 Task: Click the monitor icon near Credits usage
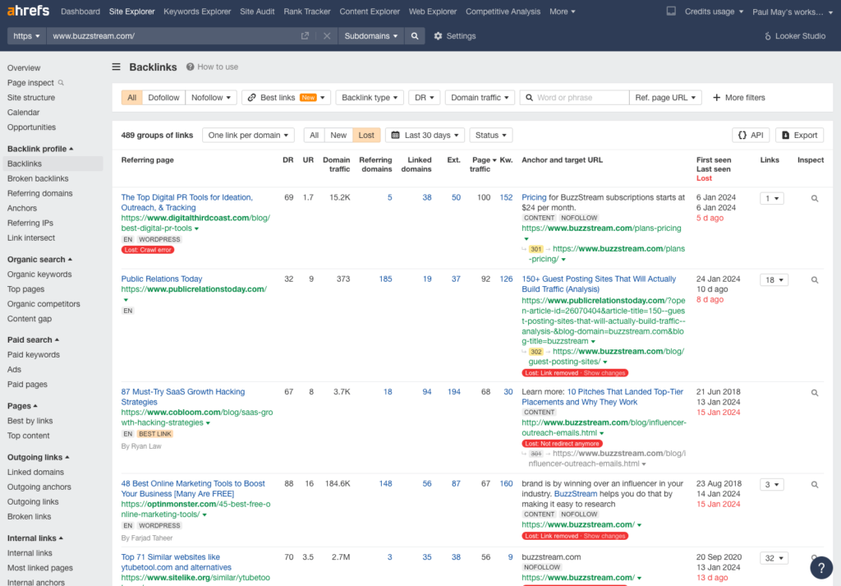671,12
